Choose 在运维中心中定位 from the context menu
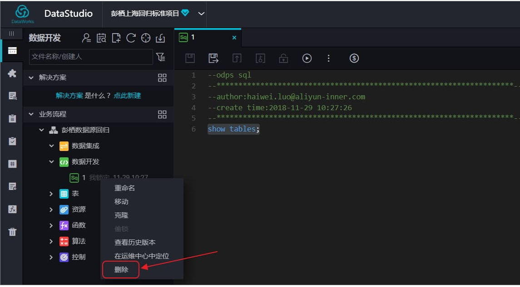Screen dimensions: 520x287 click(x=142, y=256)
